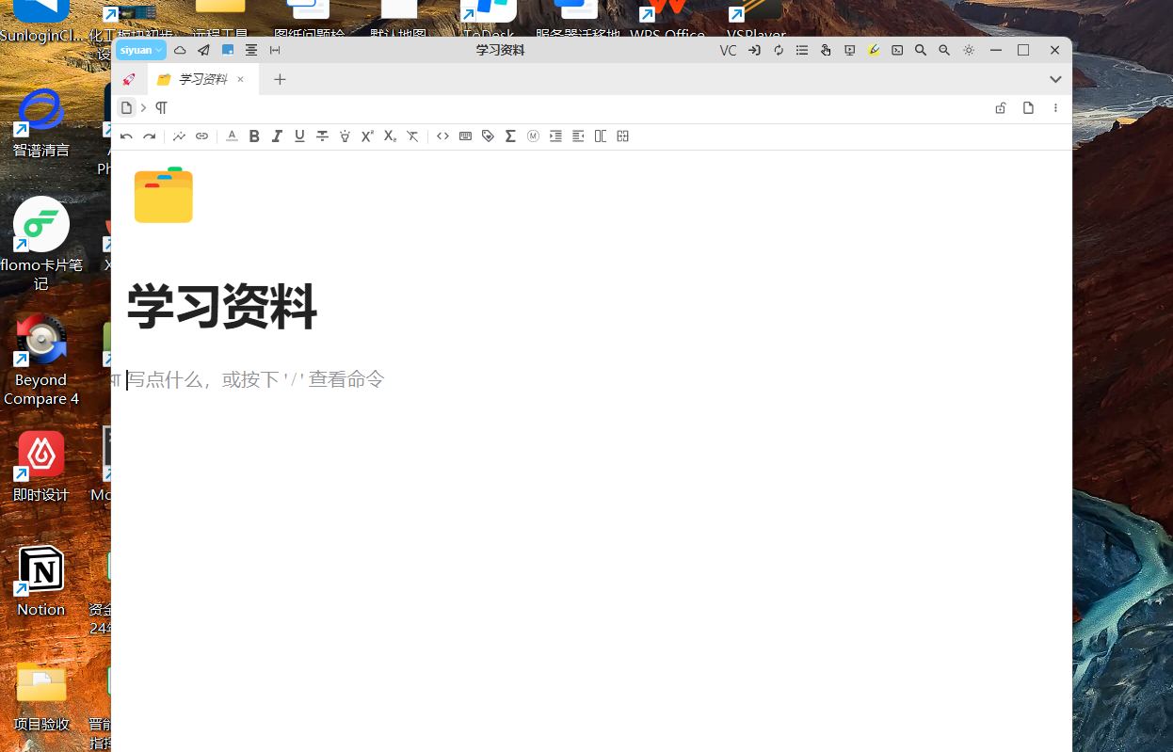Open the siyuan workspace dropdown
The height and width of the screenshot is (752, 1173).
click(141, 50)
